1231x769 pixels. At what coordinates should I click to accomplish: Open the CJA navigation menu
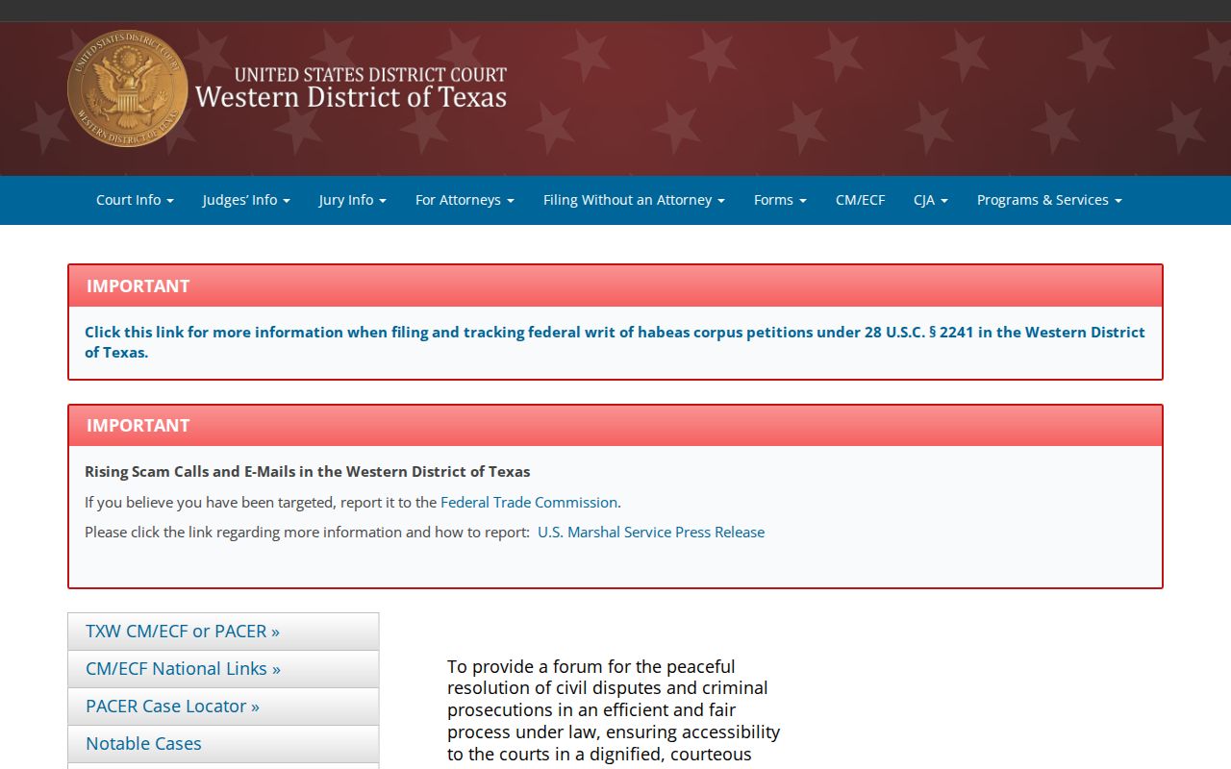(x=931, y=200)
